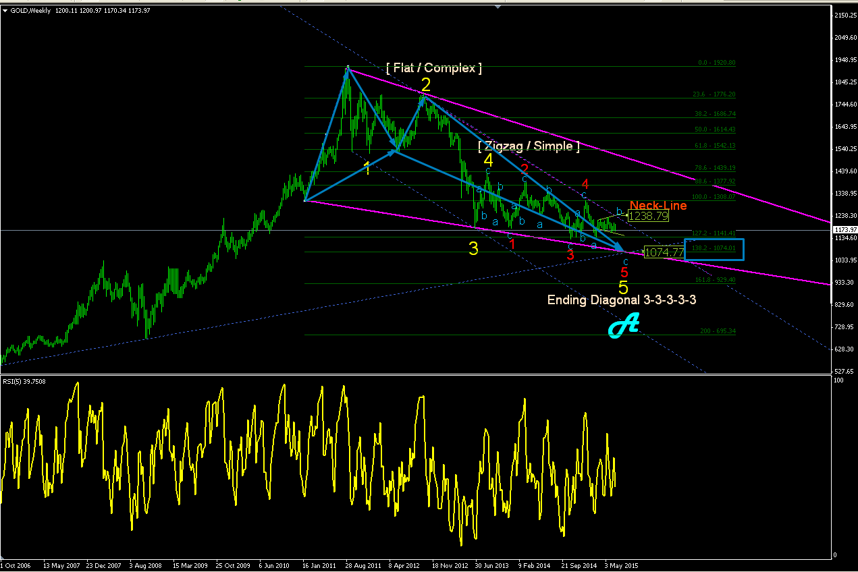
Task: Select red sub-wave label 4 near Neck-Line
Action: coord(585,184)
